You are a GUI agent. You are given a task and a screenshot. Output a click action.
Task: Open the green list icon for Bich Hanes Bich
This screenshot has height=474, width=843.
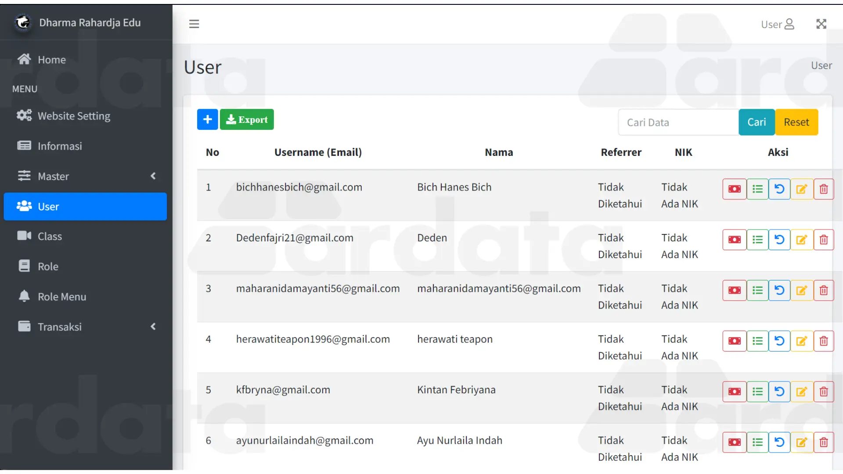coord(757,189)
